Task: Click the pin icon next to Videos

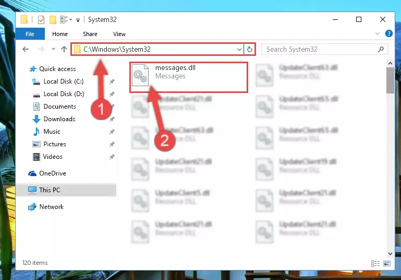Action: point(112,157)
